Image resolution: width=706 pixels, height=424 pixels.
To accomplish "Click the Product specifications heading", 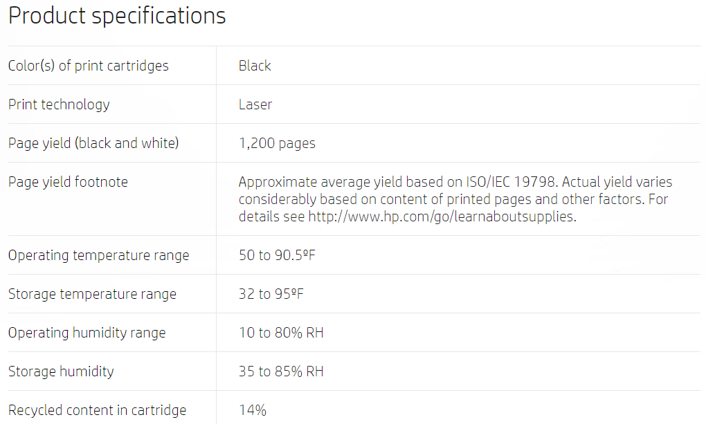I will (117, 17).
